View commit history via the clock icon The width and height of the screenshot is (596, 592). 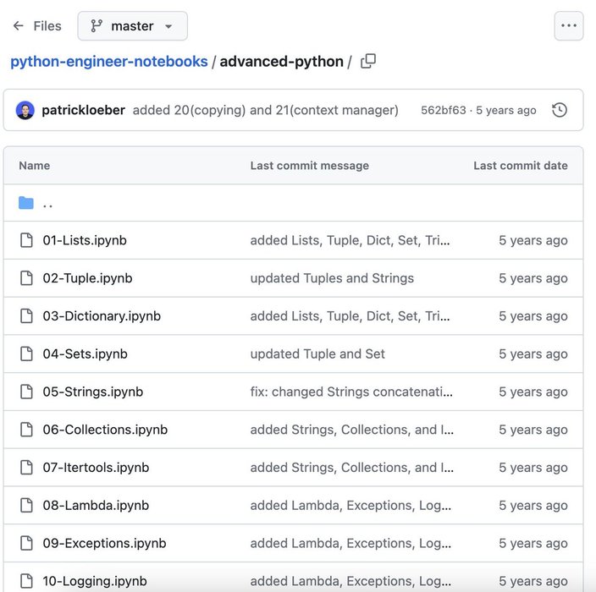(559, 110)
